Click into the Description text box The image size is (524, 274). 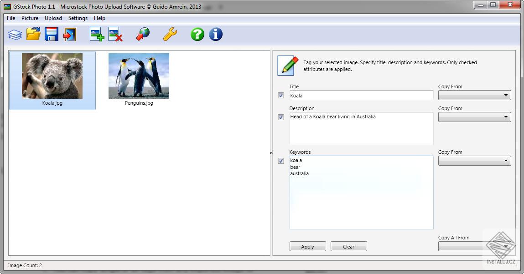tap(361, 128)
